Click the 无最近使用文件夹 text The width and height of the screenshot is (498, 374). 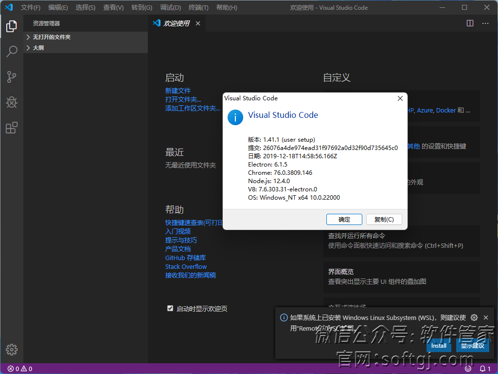[191, 165]
